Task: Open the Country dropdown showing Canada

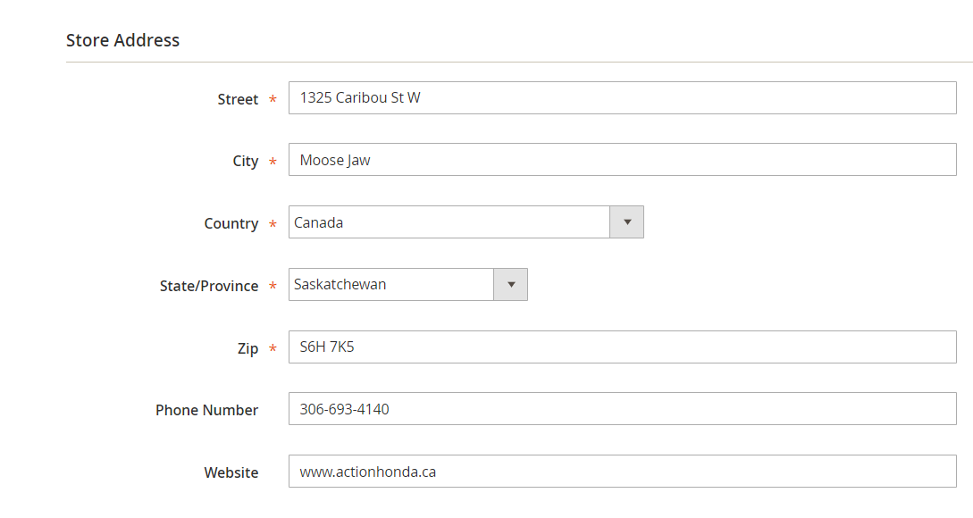Action: click(x=449, y=222)
